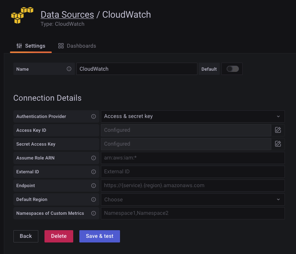
Task: Focus the Name field containing CloudWatch
Action: [136, 69]
